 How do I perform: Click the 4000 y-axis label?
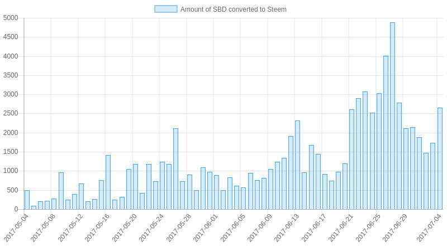click(x=11, y=56)
